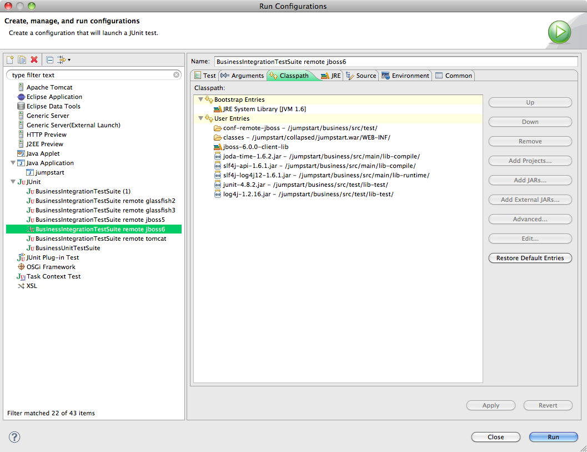Switch to the JRE tab

pos(331,76)
